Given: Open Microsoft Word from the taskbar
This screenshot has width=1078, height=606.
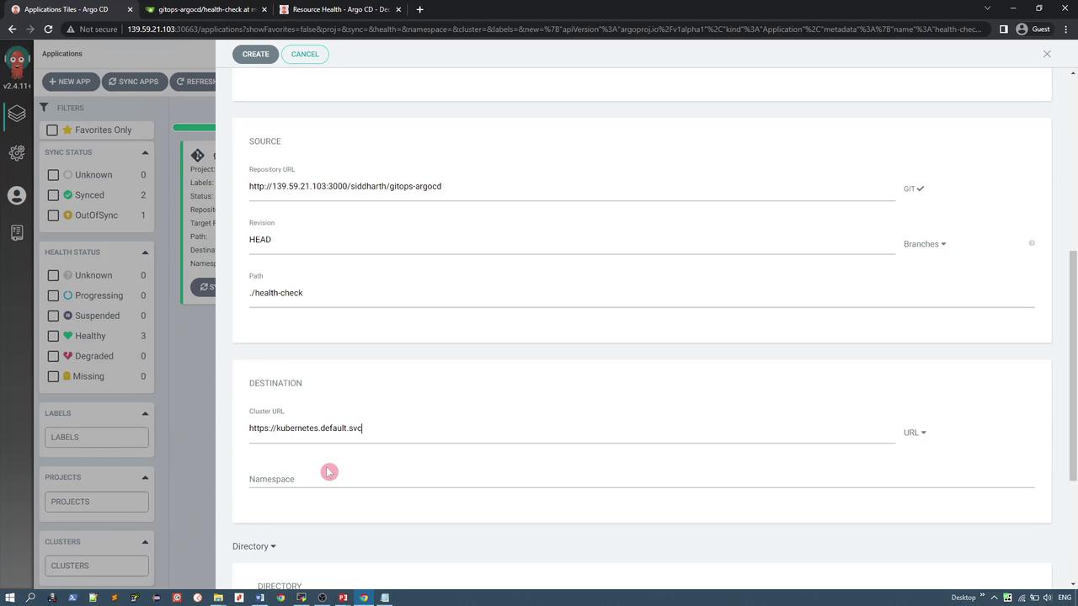Looking at the screenshot, I should [259, 598].
